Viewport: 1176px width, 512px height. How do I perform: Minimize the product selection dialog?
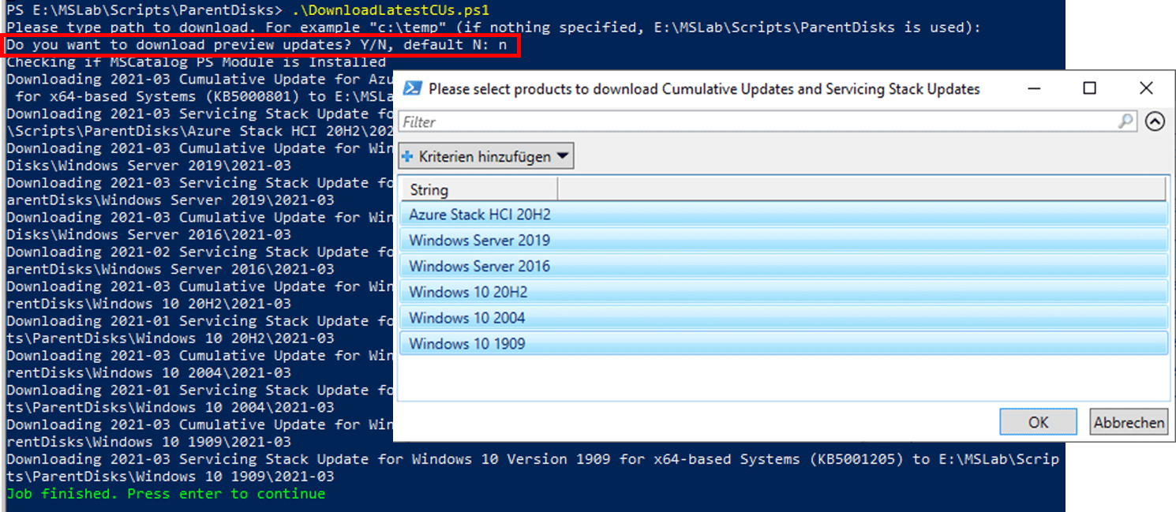(x=1034, y=88)
